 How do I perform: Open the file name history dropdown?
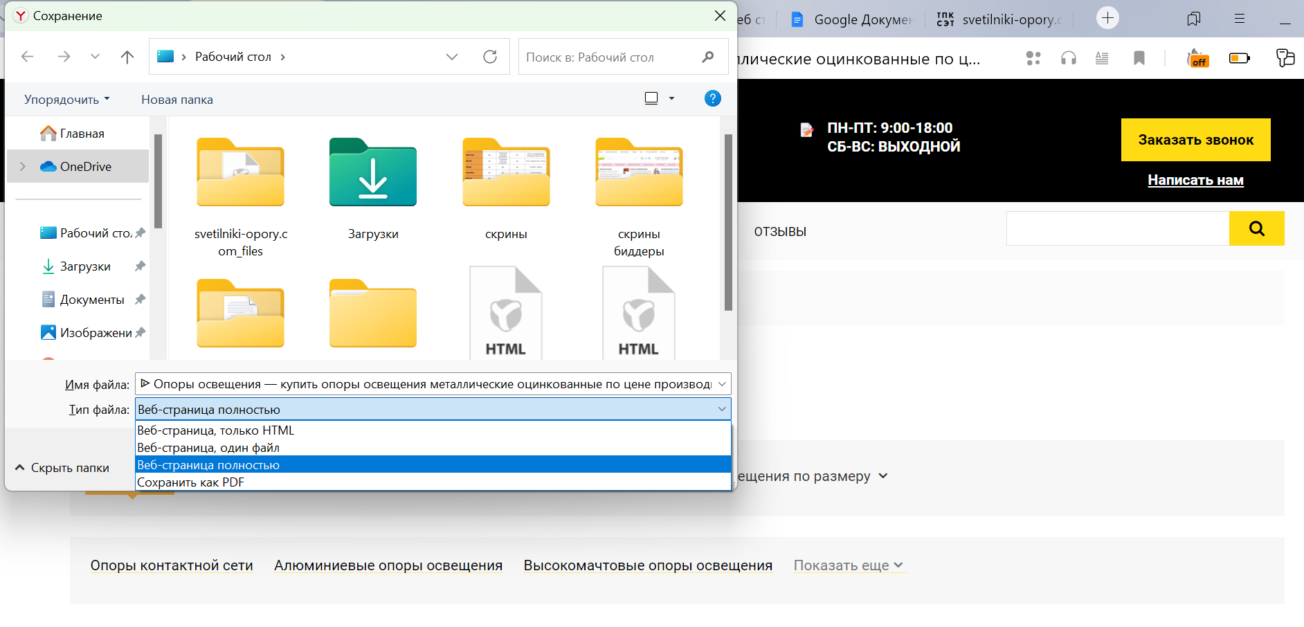[x=722, y=384]
